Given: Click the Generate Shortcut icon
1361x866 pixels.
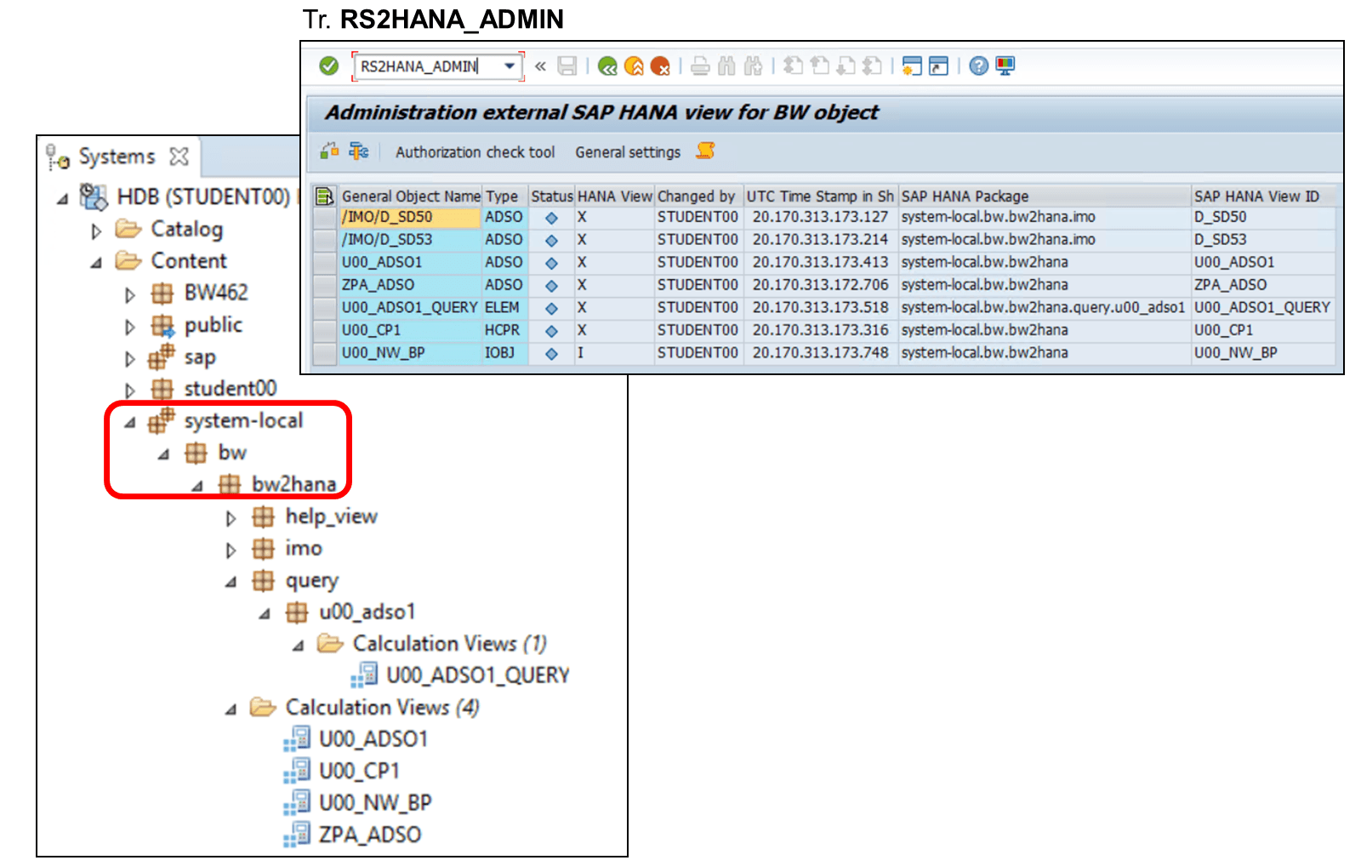Looking at the screenshot, I should click(938, 66).
